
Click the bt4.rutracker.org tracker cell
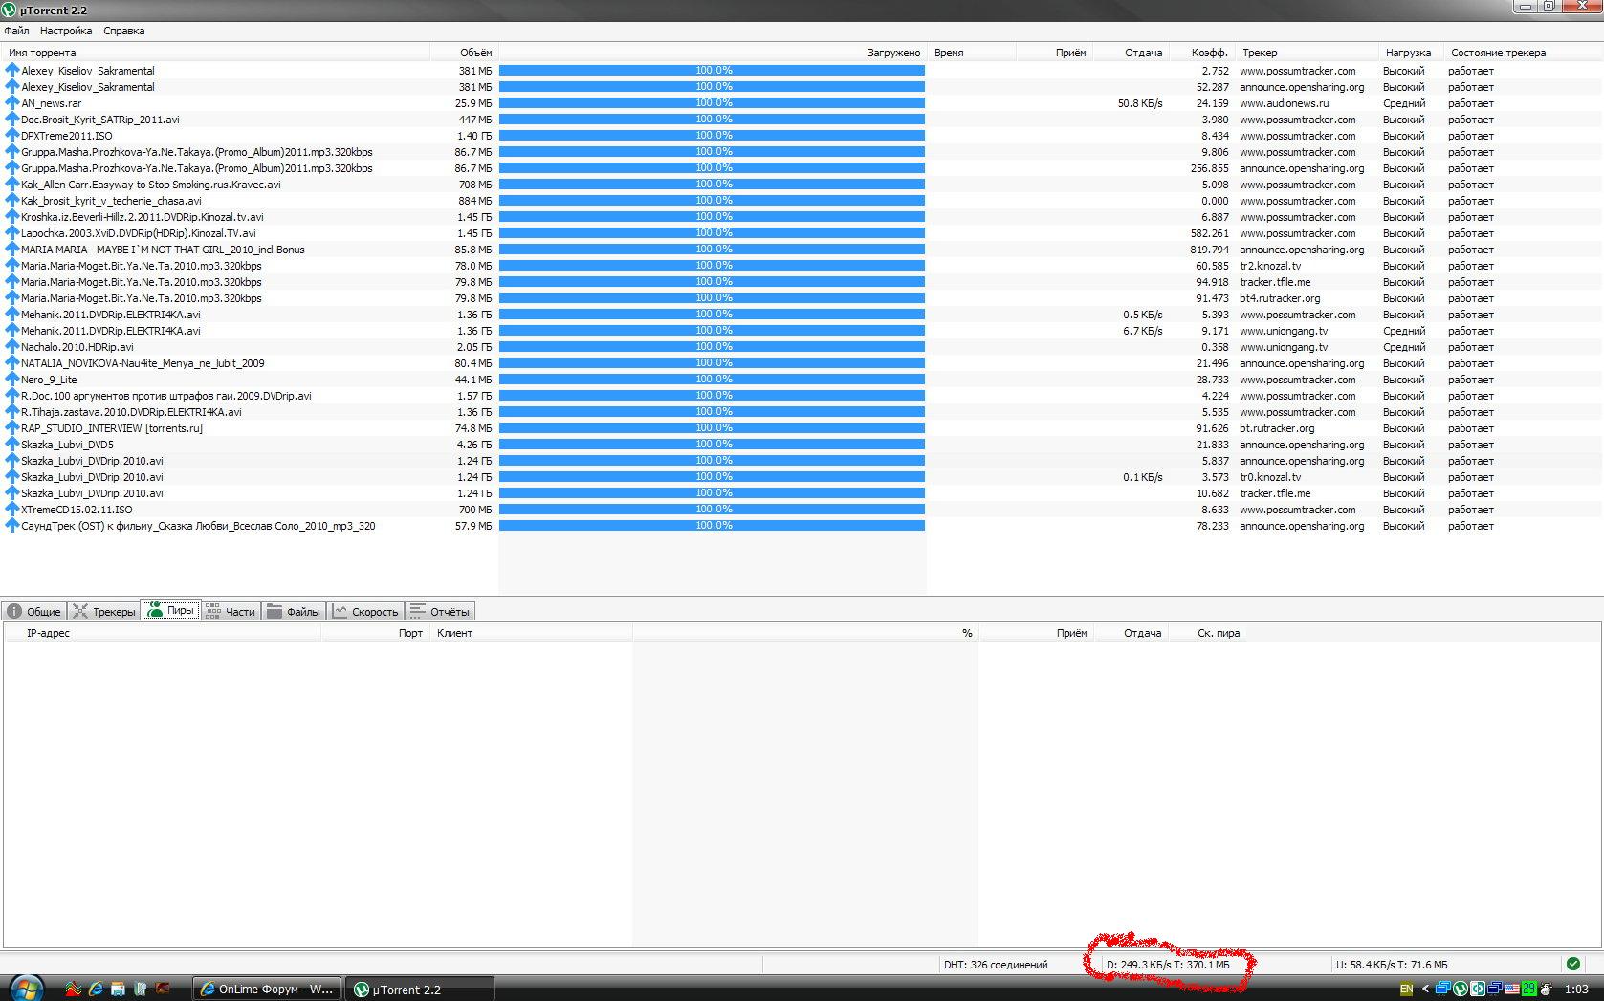tap(1280, 298)
